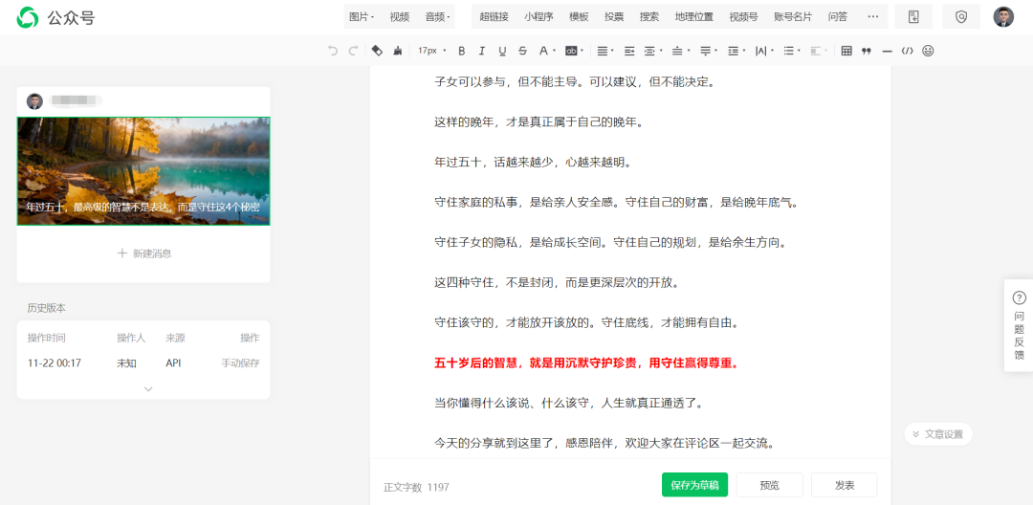The height and width of the screenshot is (505, 1033).
Task: Expand the 文章设置 panel
Action: coord(938,434)
